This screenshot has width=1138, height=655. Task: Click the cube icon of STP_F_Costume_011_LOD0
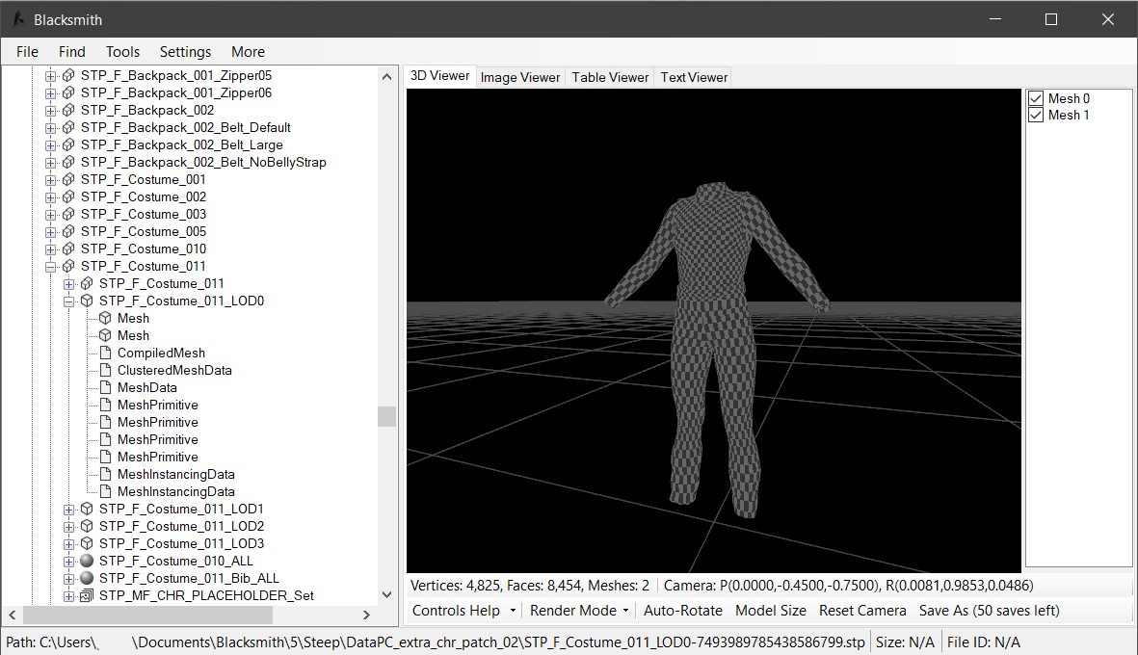[x=87, y=301]
